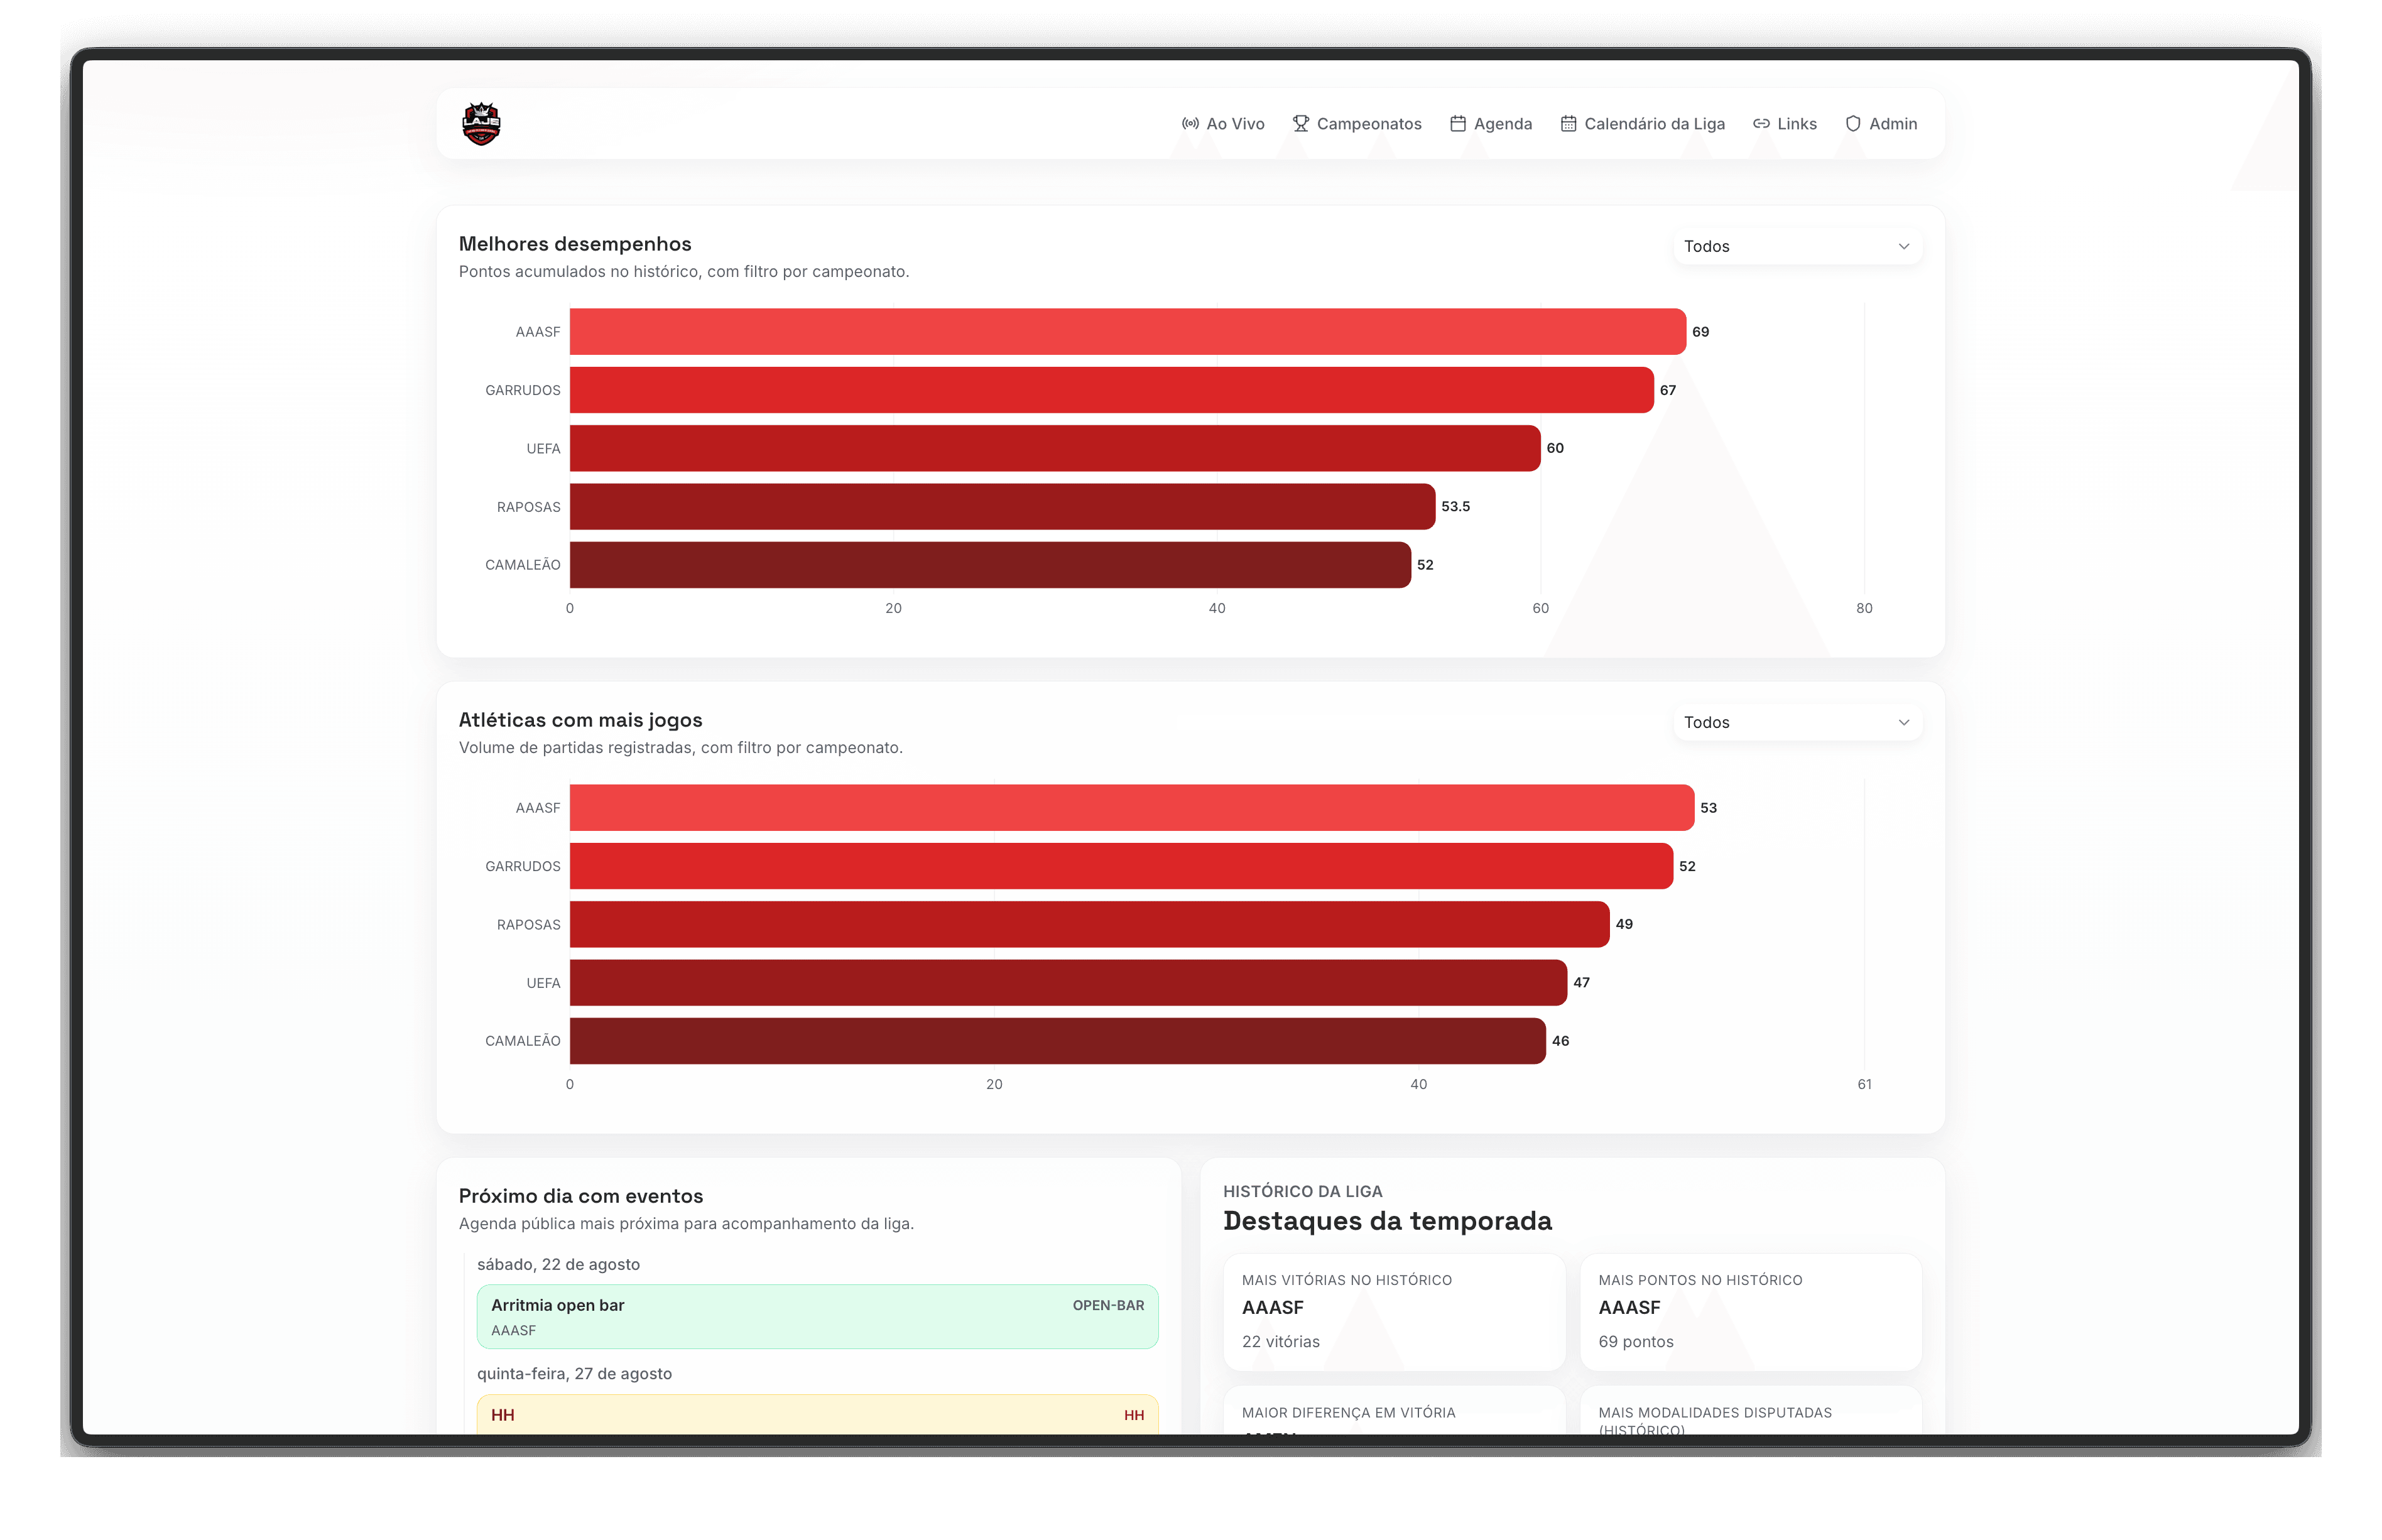Click the Maior diferença em vitória card
Viewport: 2382px width, 1540px height.
[x=1394, y=1411]
